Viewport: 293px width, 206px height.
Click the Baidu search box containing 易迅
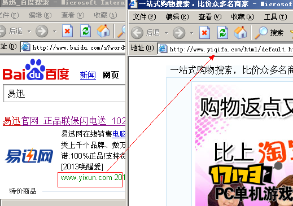[x=64, y=93]
